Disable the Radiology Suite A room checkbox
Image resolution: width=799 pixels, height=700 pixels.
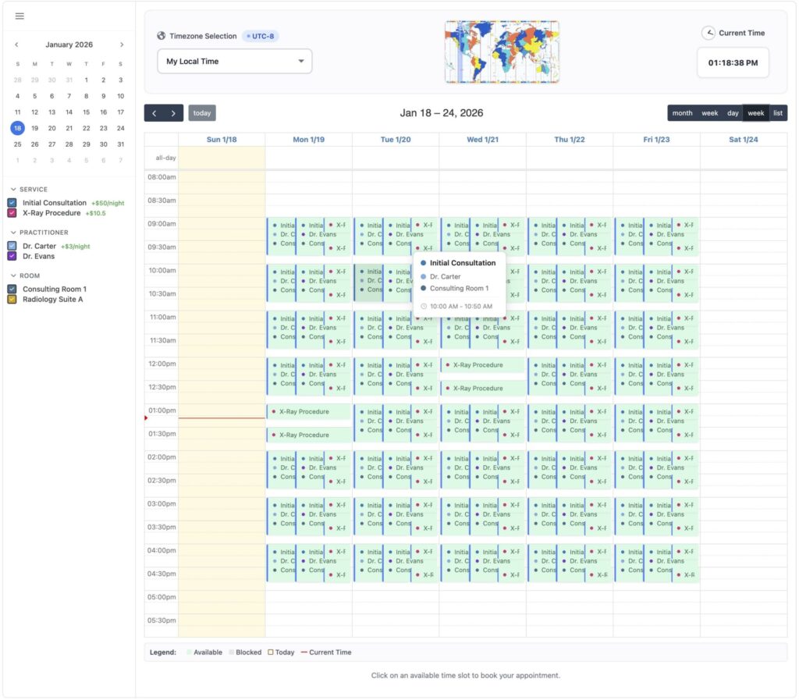click(x=12, y=299)
